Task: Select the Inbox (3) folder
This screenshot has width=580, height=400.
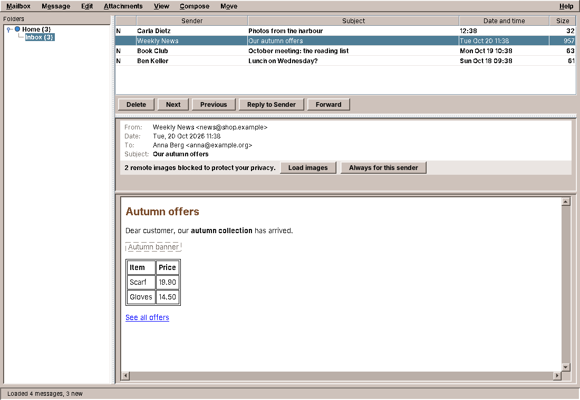Action: pos(40,37)
